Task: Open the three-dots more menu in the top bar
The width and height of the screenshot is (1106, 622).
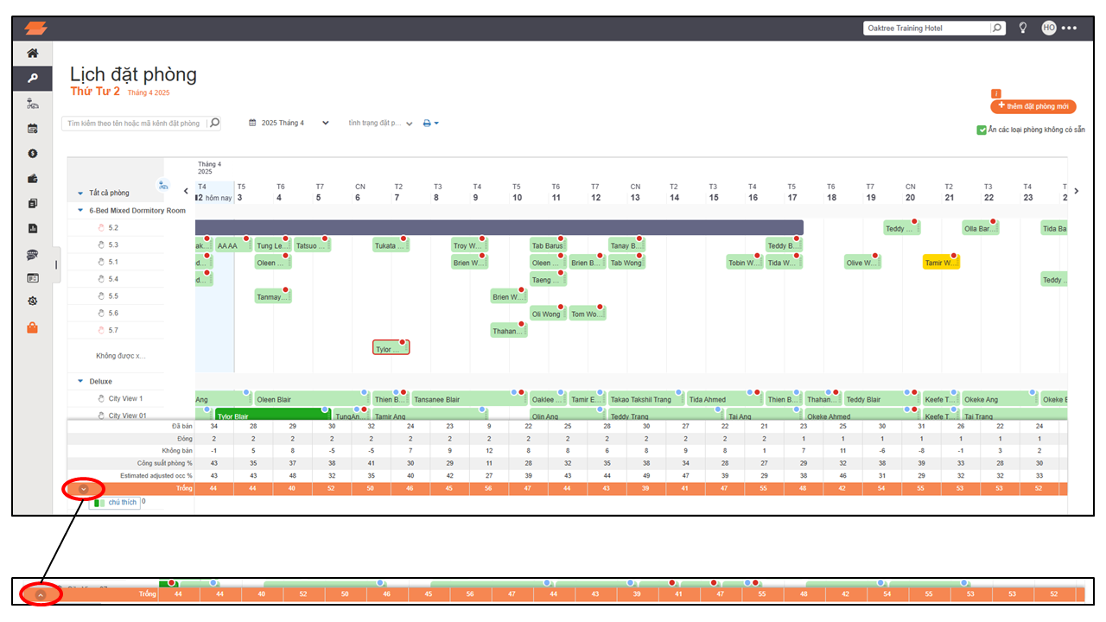Action: (x=1070, y=29)
